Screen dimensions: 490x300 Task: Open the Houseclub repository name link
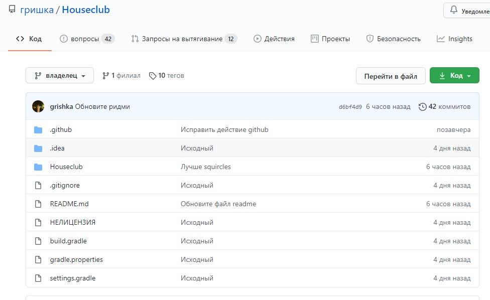[x=86, y=10]
